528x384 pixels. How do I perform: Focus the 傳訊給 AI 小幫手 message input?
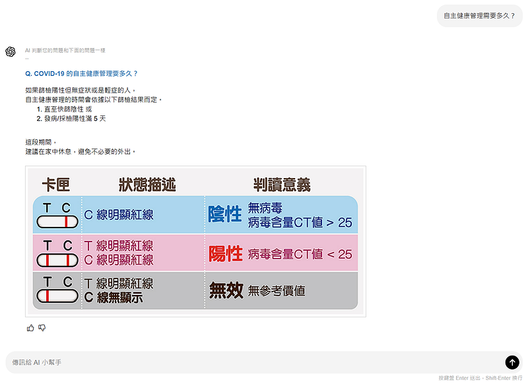pos(251,362)
